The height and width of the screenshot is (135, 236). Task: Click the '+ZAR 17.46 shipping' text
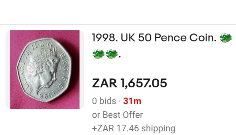click(x=134, y=128)
